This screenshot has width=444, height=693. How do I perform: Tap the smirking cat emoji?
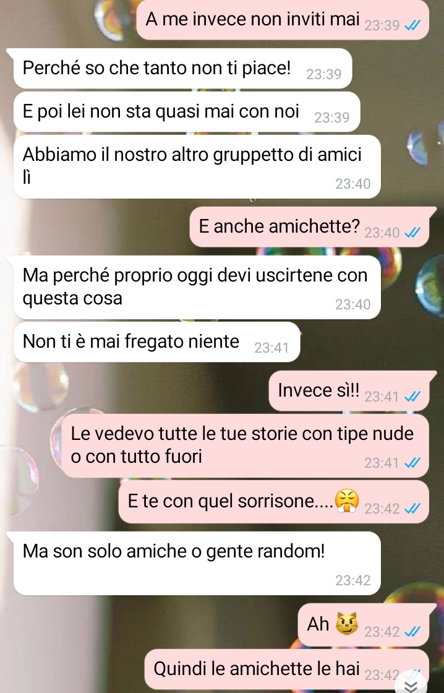347,624
